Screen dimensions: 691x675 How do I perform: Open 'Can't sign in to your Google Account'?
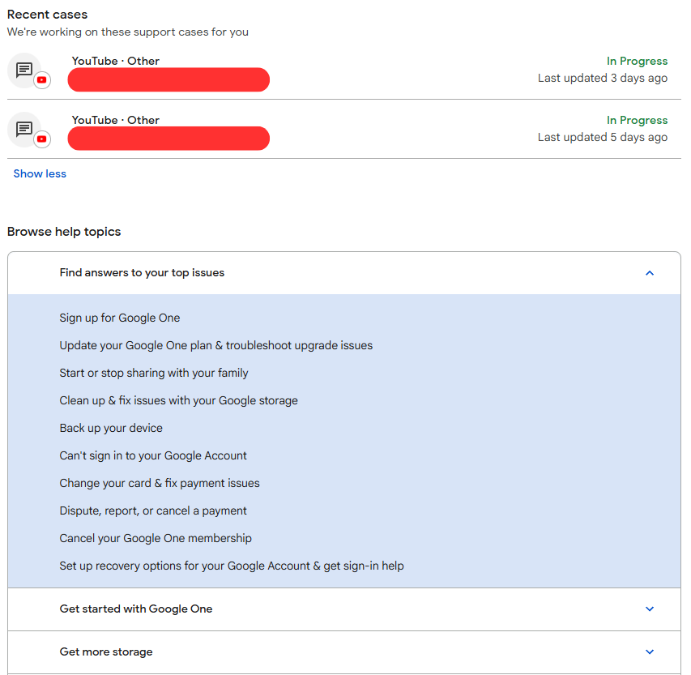coord(153,455)
